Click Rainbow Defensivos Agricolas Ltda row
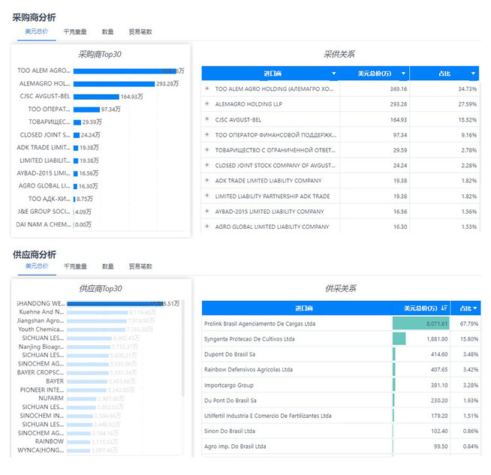This screenshot has width=491, height=475. click(342, 369)
